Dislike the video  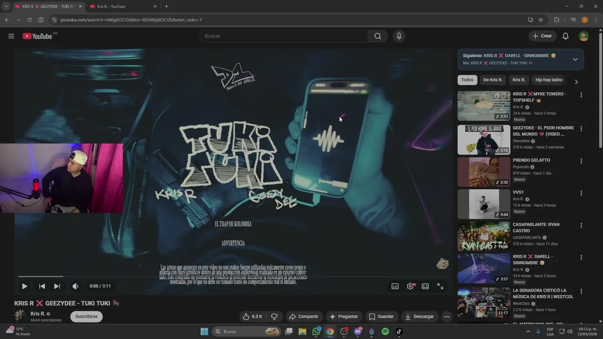(x=274, y=316)
